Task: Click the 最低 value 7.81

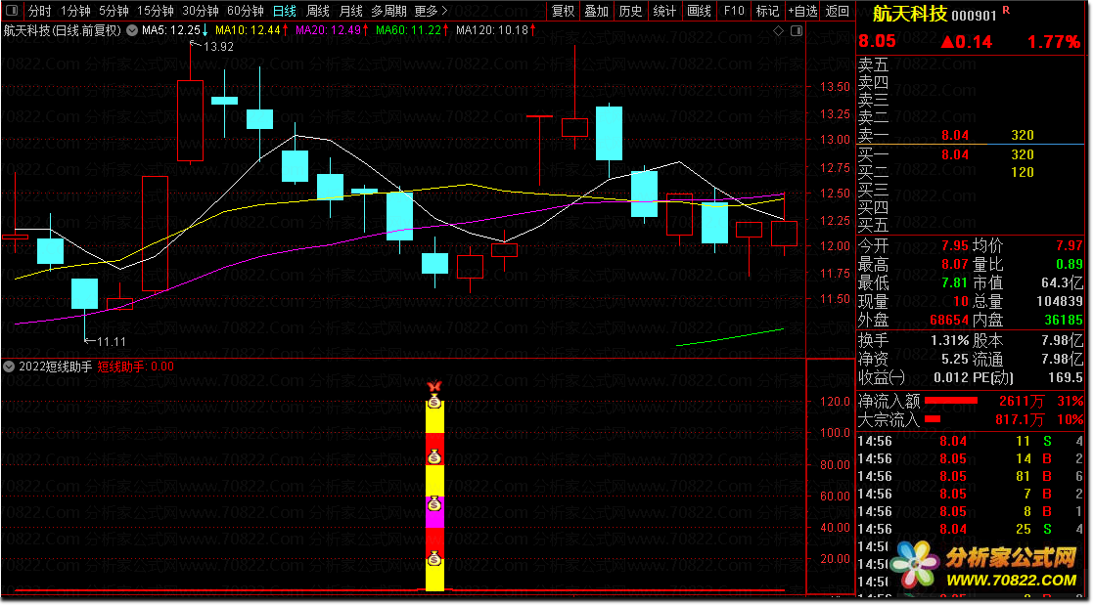Action: (954, 283)
